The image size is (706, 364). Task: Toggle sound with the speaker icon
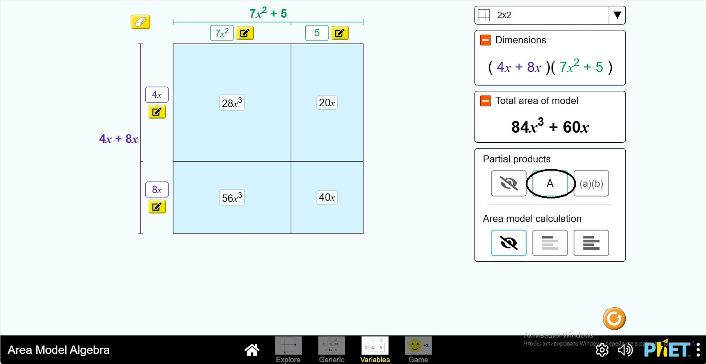point(625,350)
